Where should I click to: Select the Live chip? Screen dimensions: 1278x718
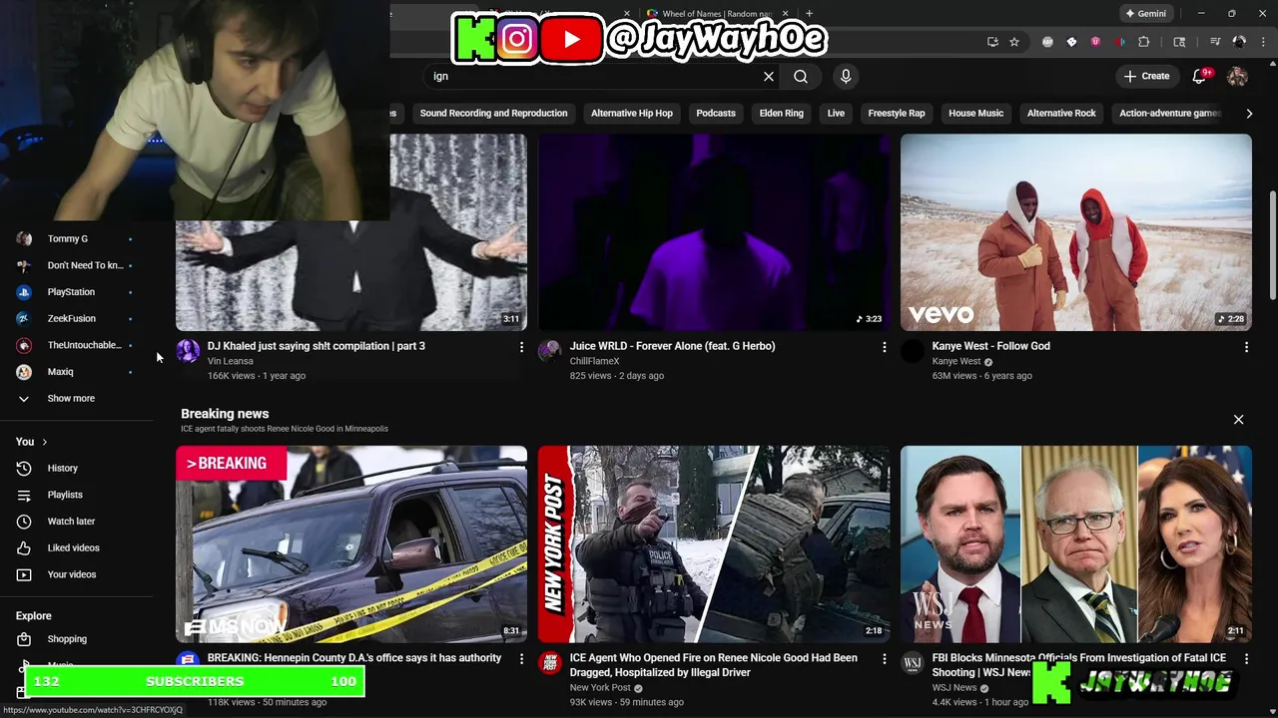(836, 114)
